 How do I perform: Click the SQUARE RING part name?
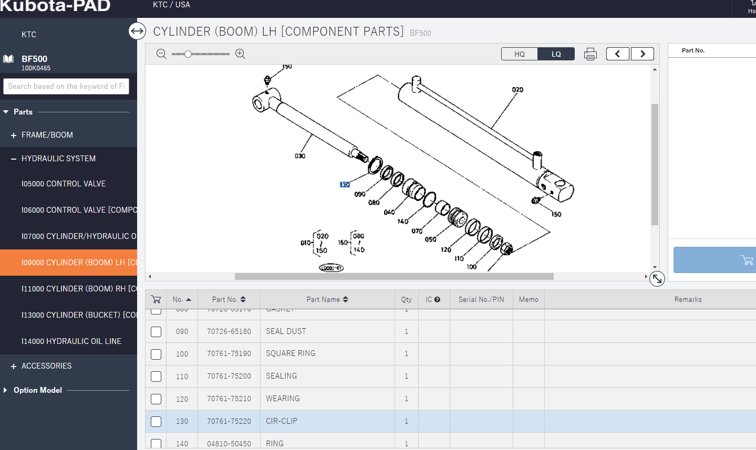291,353
